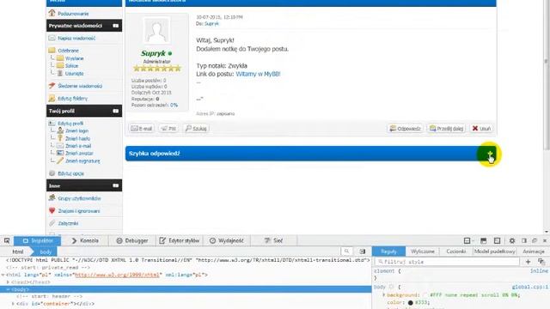Viewport: 550px width, 309px height.
Task: Click the Grupy użytkowników icon
Action: [x=52, y=198]
